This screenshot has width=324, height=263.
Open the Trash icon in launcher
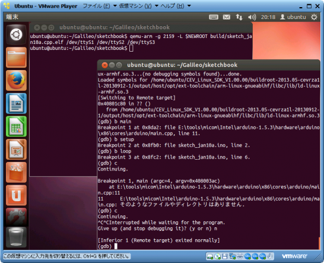click(x=16, y=237)
